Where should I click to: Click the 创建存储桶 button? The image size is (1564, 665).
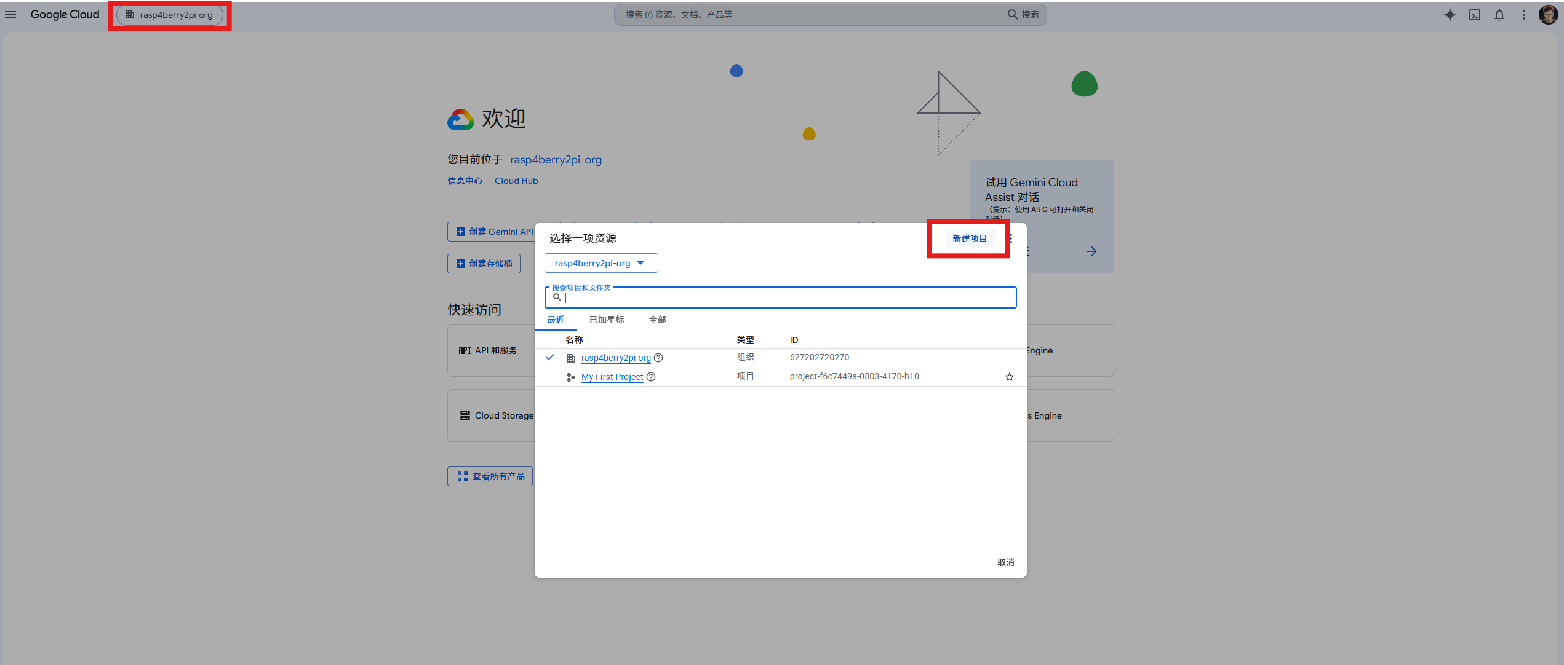click(484, 264)
